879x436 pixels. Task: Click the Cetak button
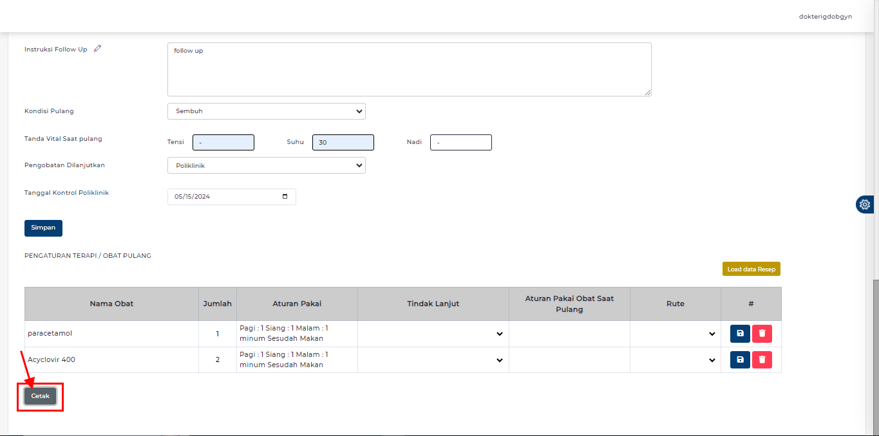[x=40, y=396]
